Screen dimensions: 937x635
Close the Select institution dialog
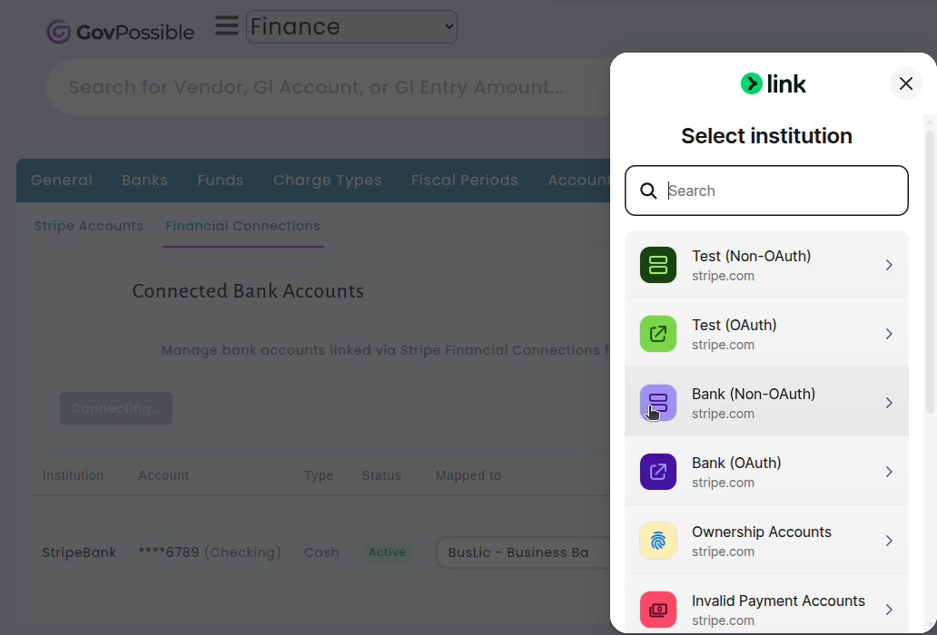point(906,83)
